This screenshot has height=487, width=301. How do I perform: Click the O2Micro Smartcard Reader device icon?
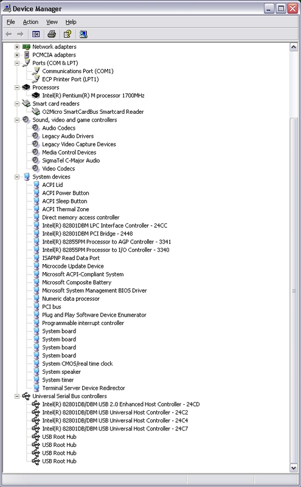click(36, 111)
